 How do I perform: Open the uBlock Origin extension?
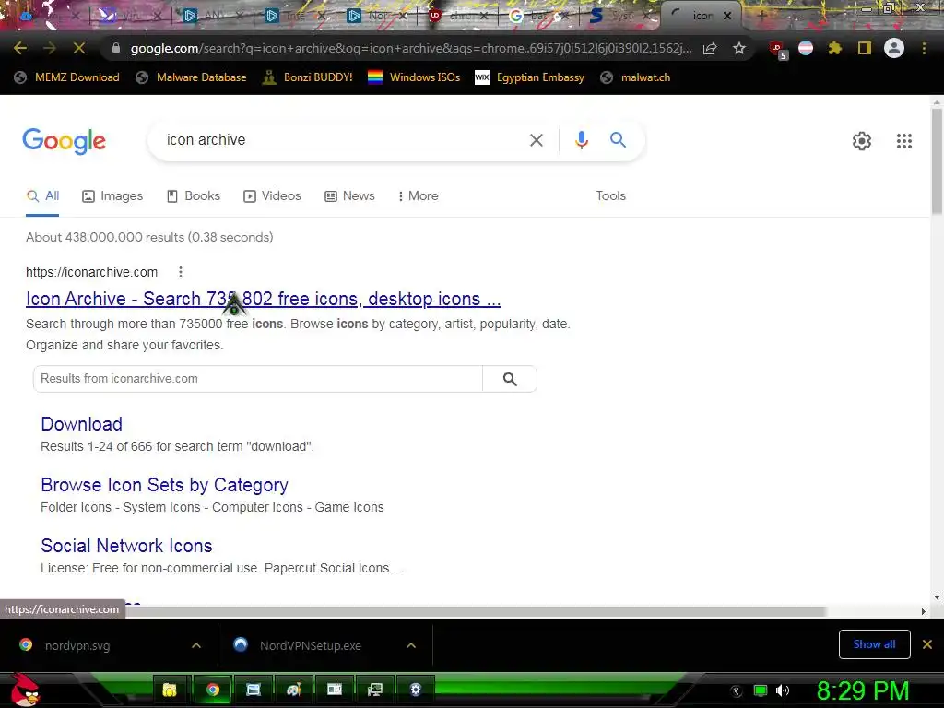[777, 50]
